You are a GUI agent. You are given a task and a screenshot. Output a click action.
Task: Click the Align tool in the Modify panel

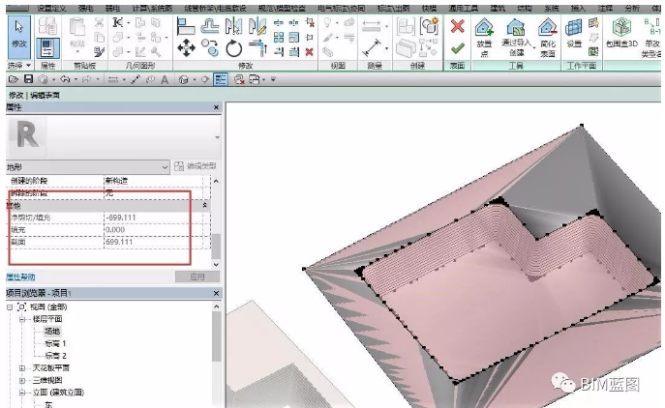[x=186, y=26]
